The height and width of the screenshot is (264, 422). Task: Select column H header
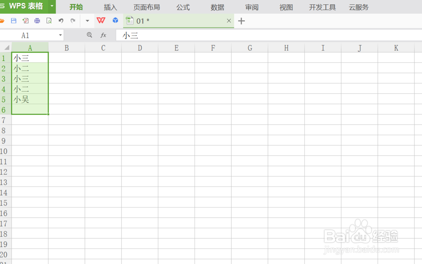click(286, 48)
